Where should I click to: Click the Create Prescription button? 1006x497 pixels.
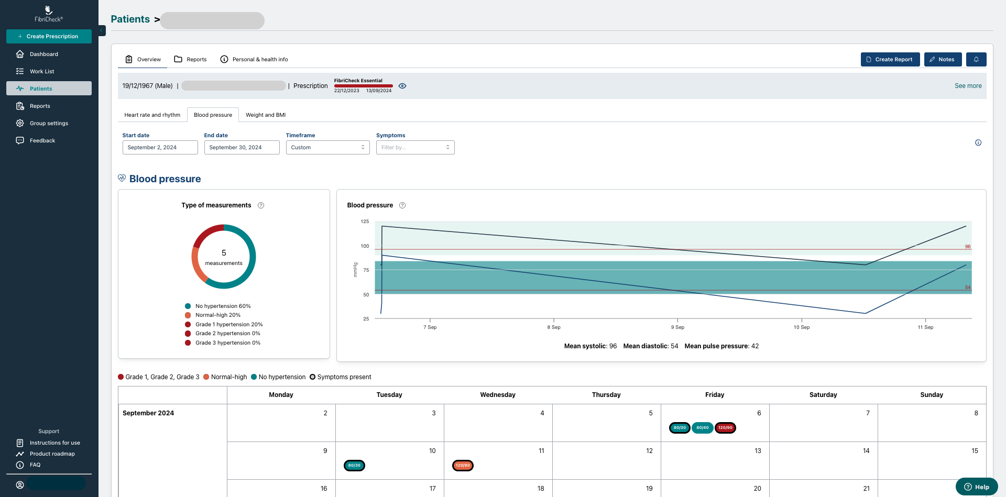(49, 36)
